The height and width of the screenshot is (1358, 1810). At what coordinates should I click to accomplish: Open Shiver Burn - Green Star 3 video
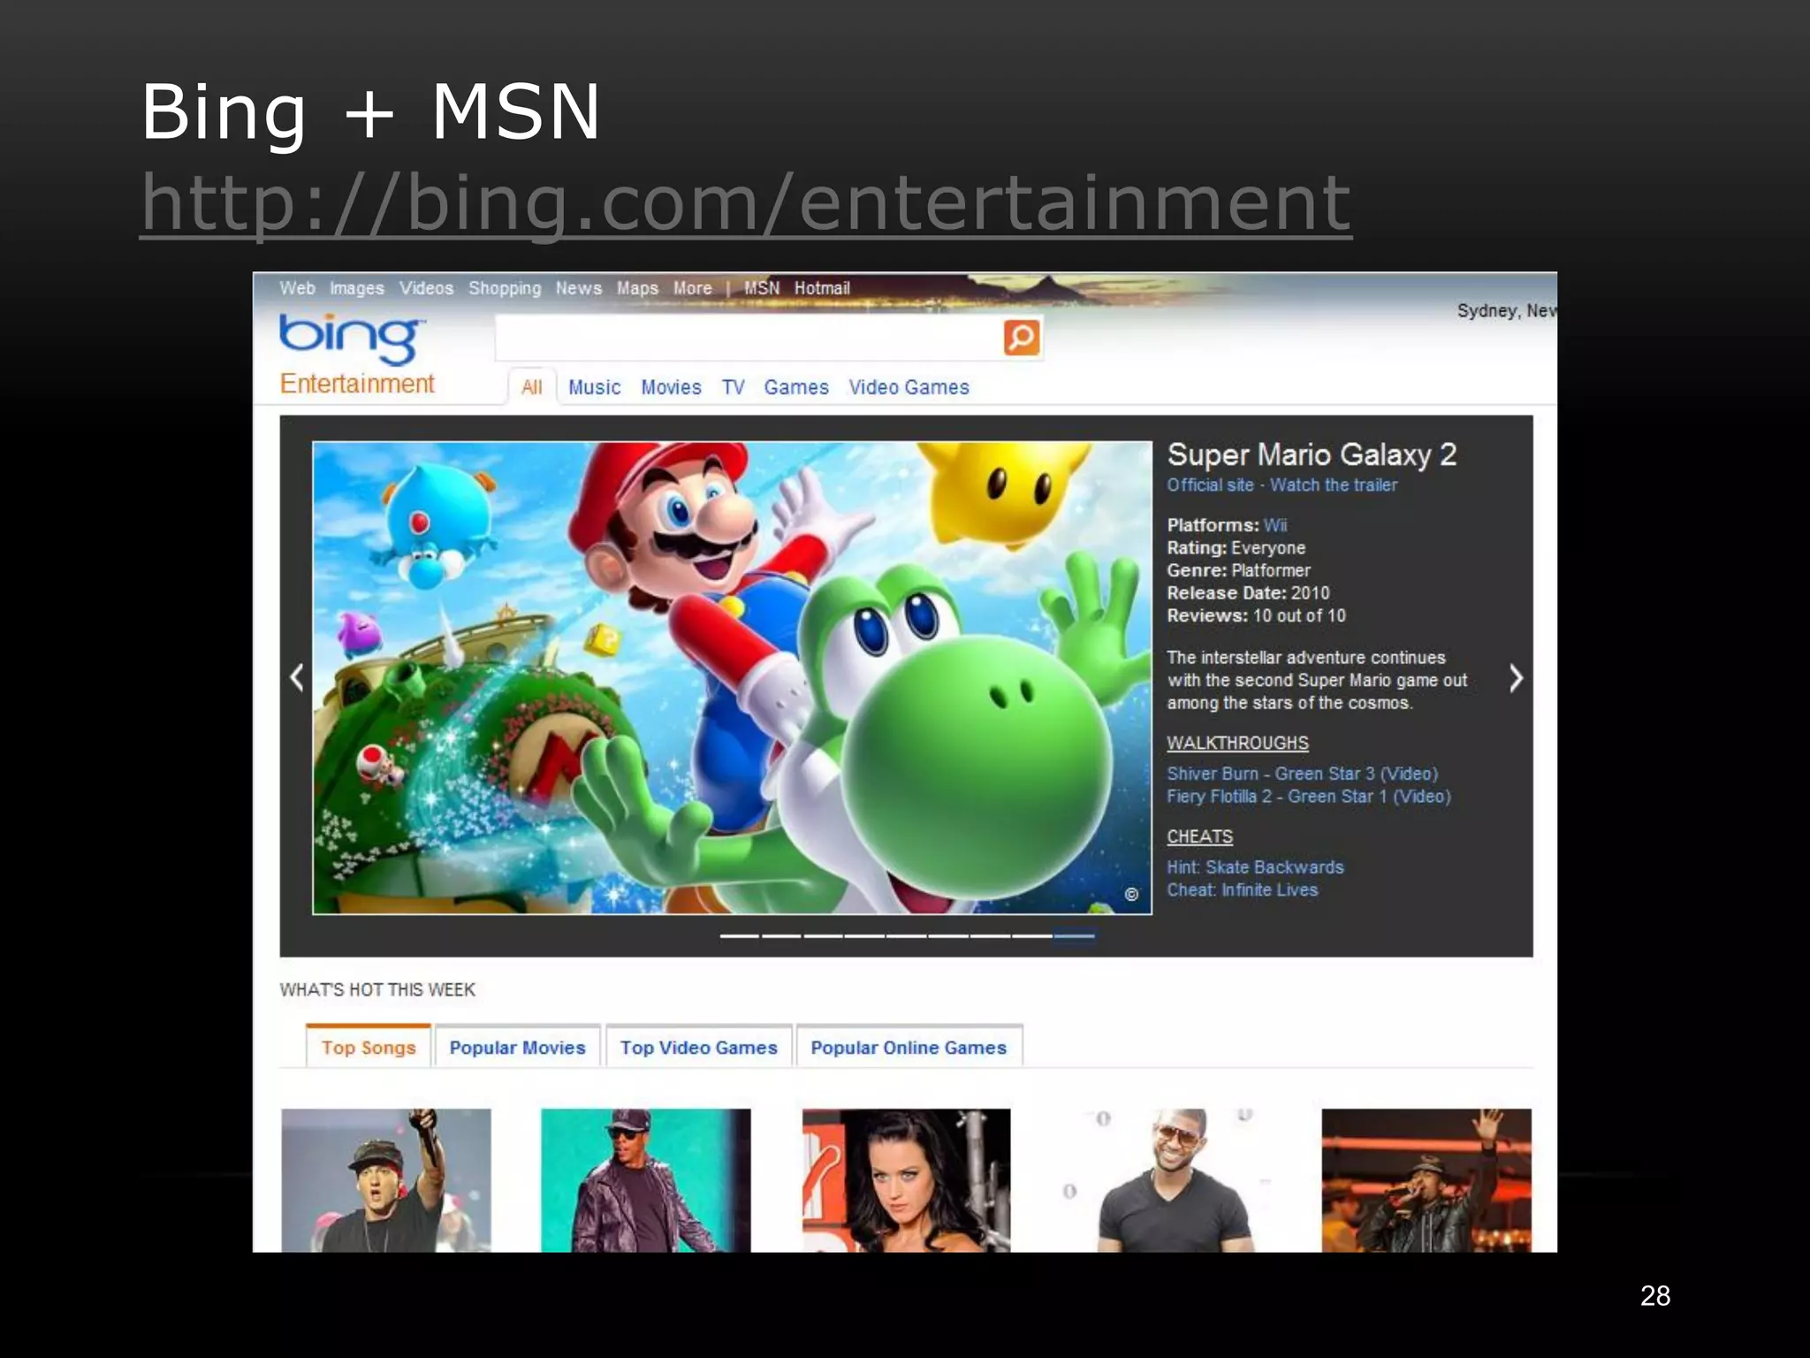pyautogui.click(x=1302, y=774)
